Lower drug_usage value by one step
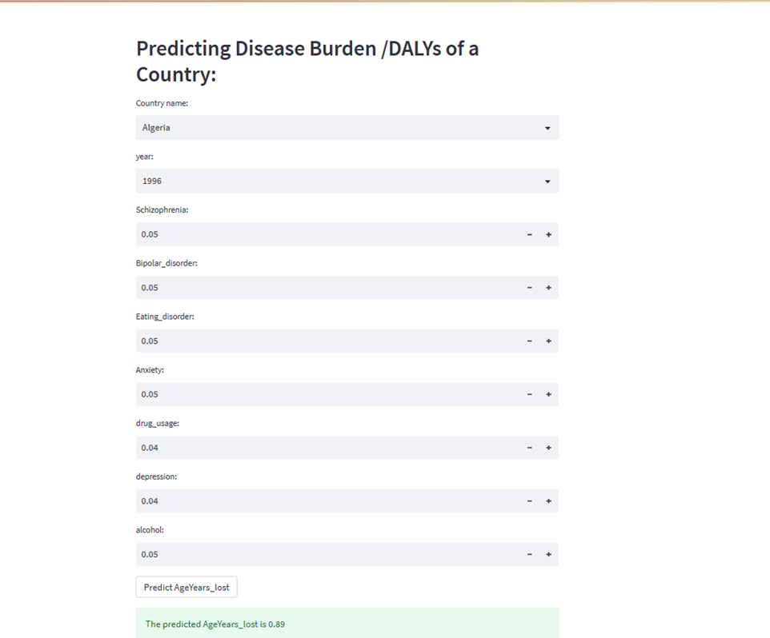This screenshot has width=770, height=638. click(x=529, y=448)
